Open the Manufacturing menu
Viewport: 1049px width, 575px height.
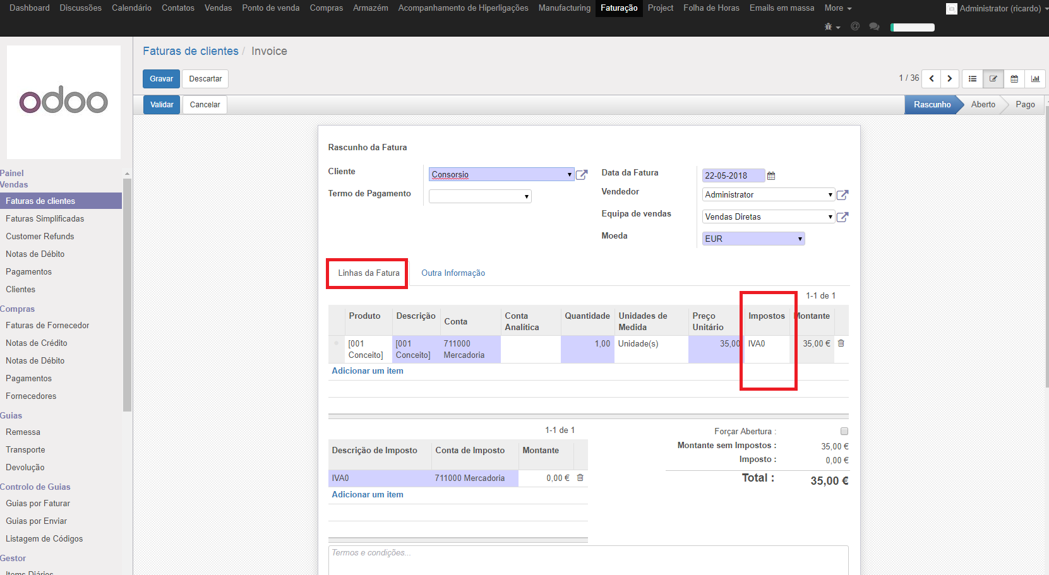(565, 8)
